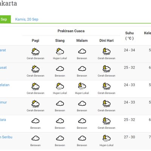Select Timur row temperature 24 - 33
The height and width of the screenshot is (151, 151).
129,102
